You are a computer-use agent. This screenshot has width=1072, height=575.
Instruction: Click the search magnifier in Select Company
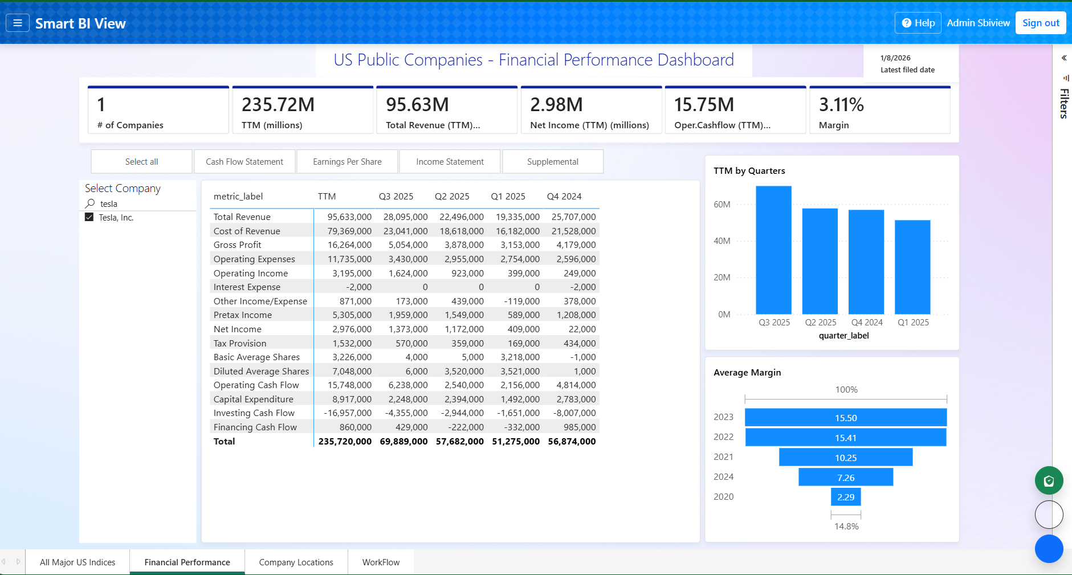coord(90,203)
